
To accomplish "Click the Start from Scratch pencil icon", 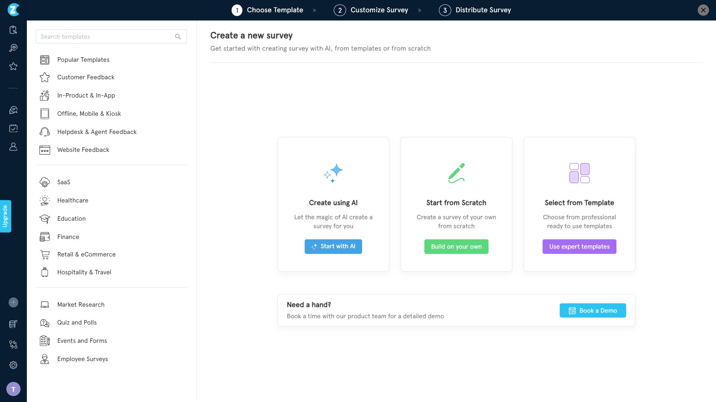I will [x=456, y=173].
